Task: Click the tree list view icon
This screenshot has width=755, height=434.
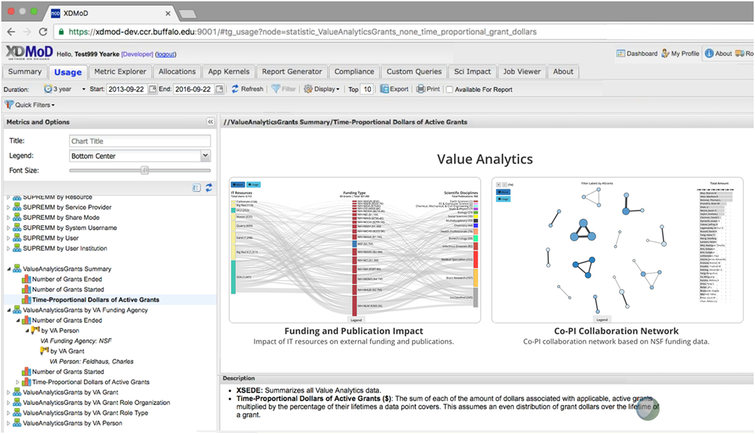Action: [x=196, y=188]
